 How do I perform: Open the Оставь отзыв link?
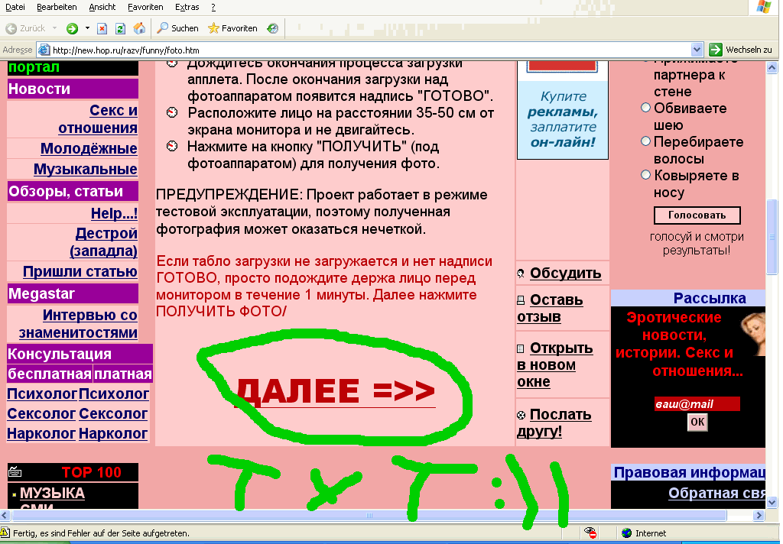pos(550,308)
